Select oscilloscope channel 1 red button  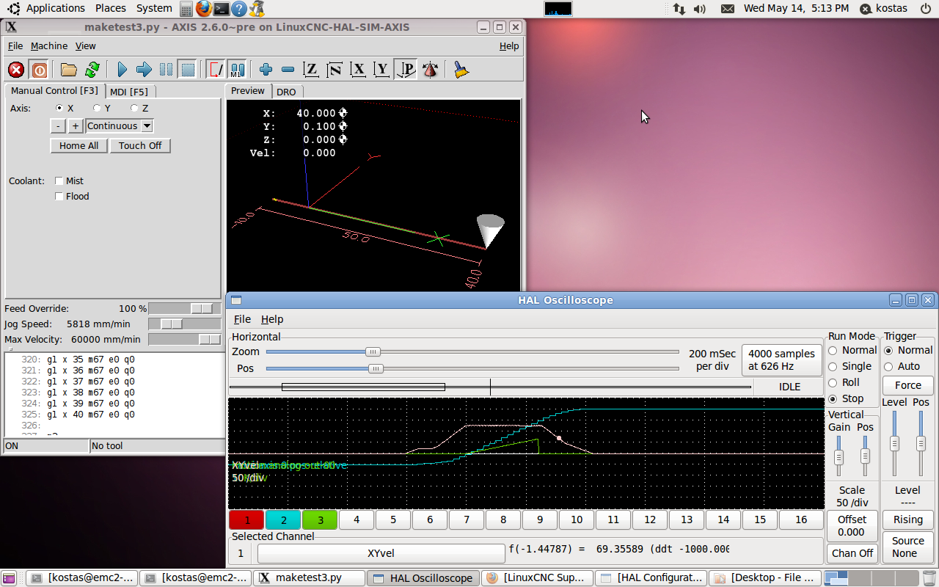pos(247,519)
